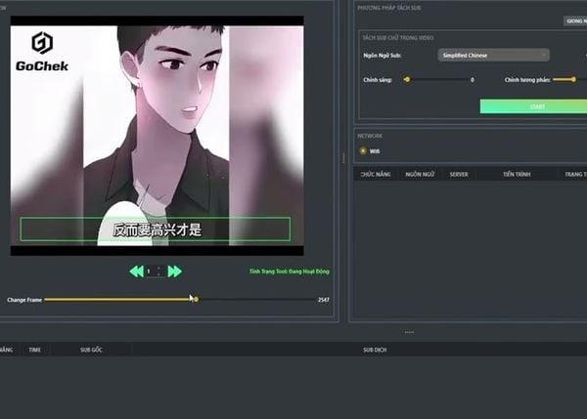
Task: Click the button at top right corner of panel
Action: point(576,21)
